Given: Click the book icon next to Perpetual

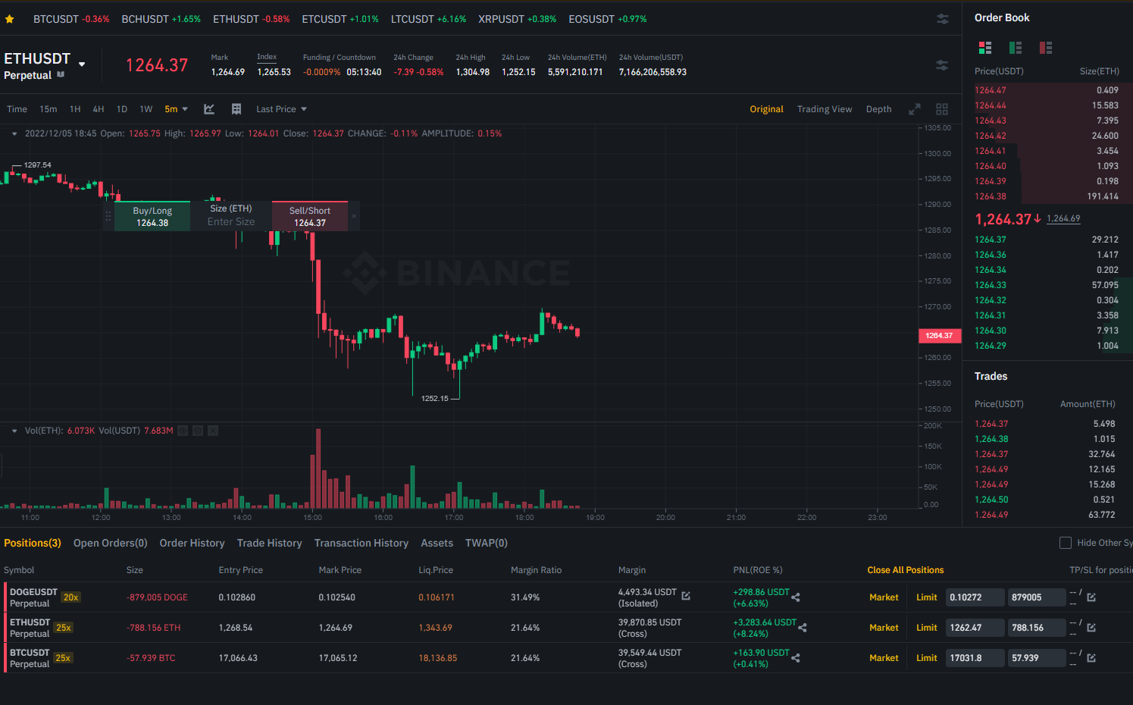Looking at the screenshot, I should coord(61,74).
